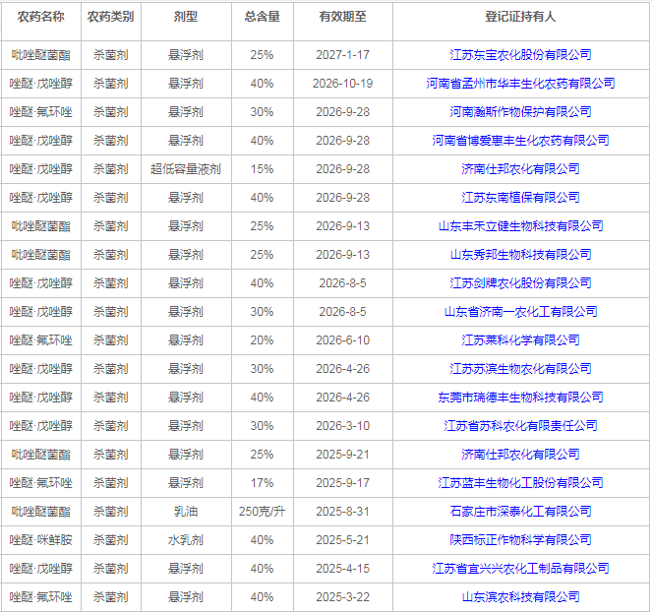Select the date 2027-1-17
This screenshot has height=614, width=652.
pyautogui.click(x=342, y=55)
